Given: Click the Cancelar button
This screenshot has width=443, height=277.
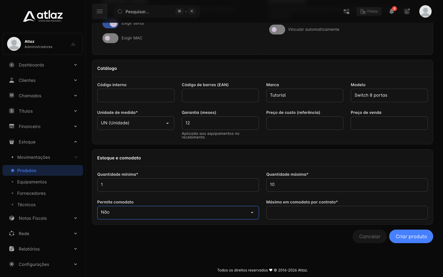Looking at the screenshot, I should [x=369, y=236].
